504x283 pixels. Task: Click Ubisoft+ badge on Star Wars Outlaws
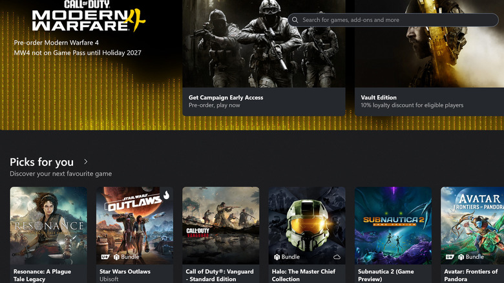[x=105, y=257]
